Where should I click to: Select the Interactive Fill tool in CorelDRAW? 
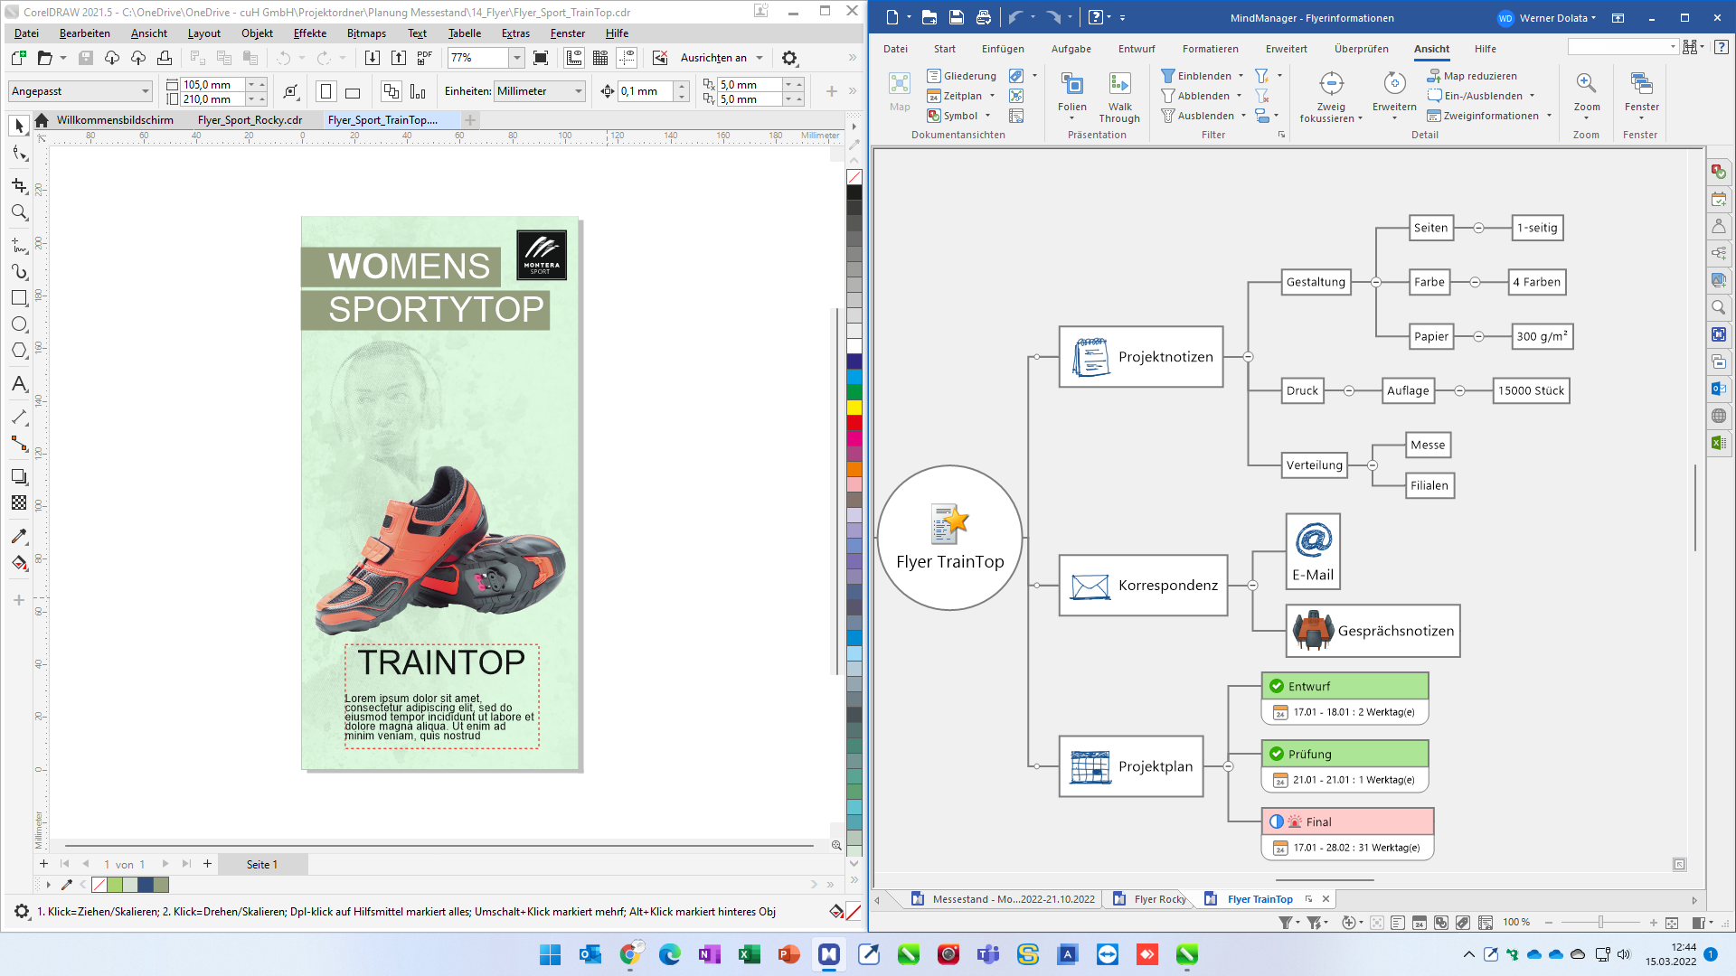[19, 563]
